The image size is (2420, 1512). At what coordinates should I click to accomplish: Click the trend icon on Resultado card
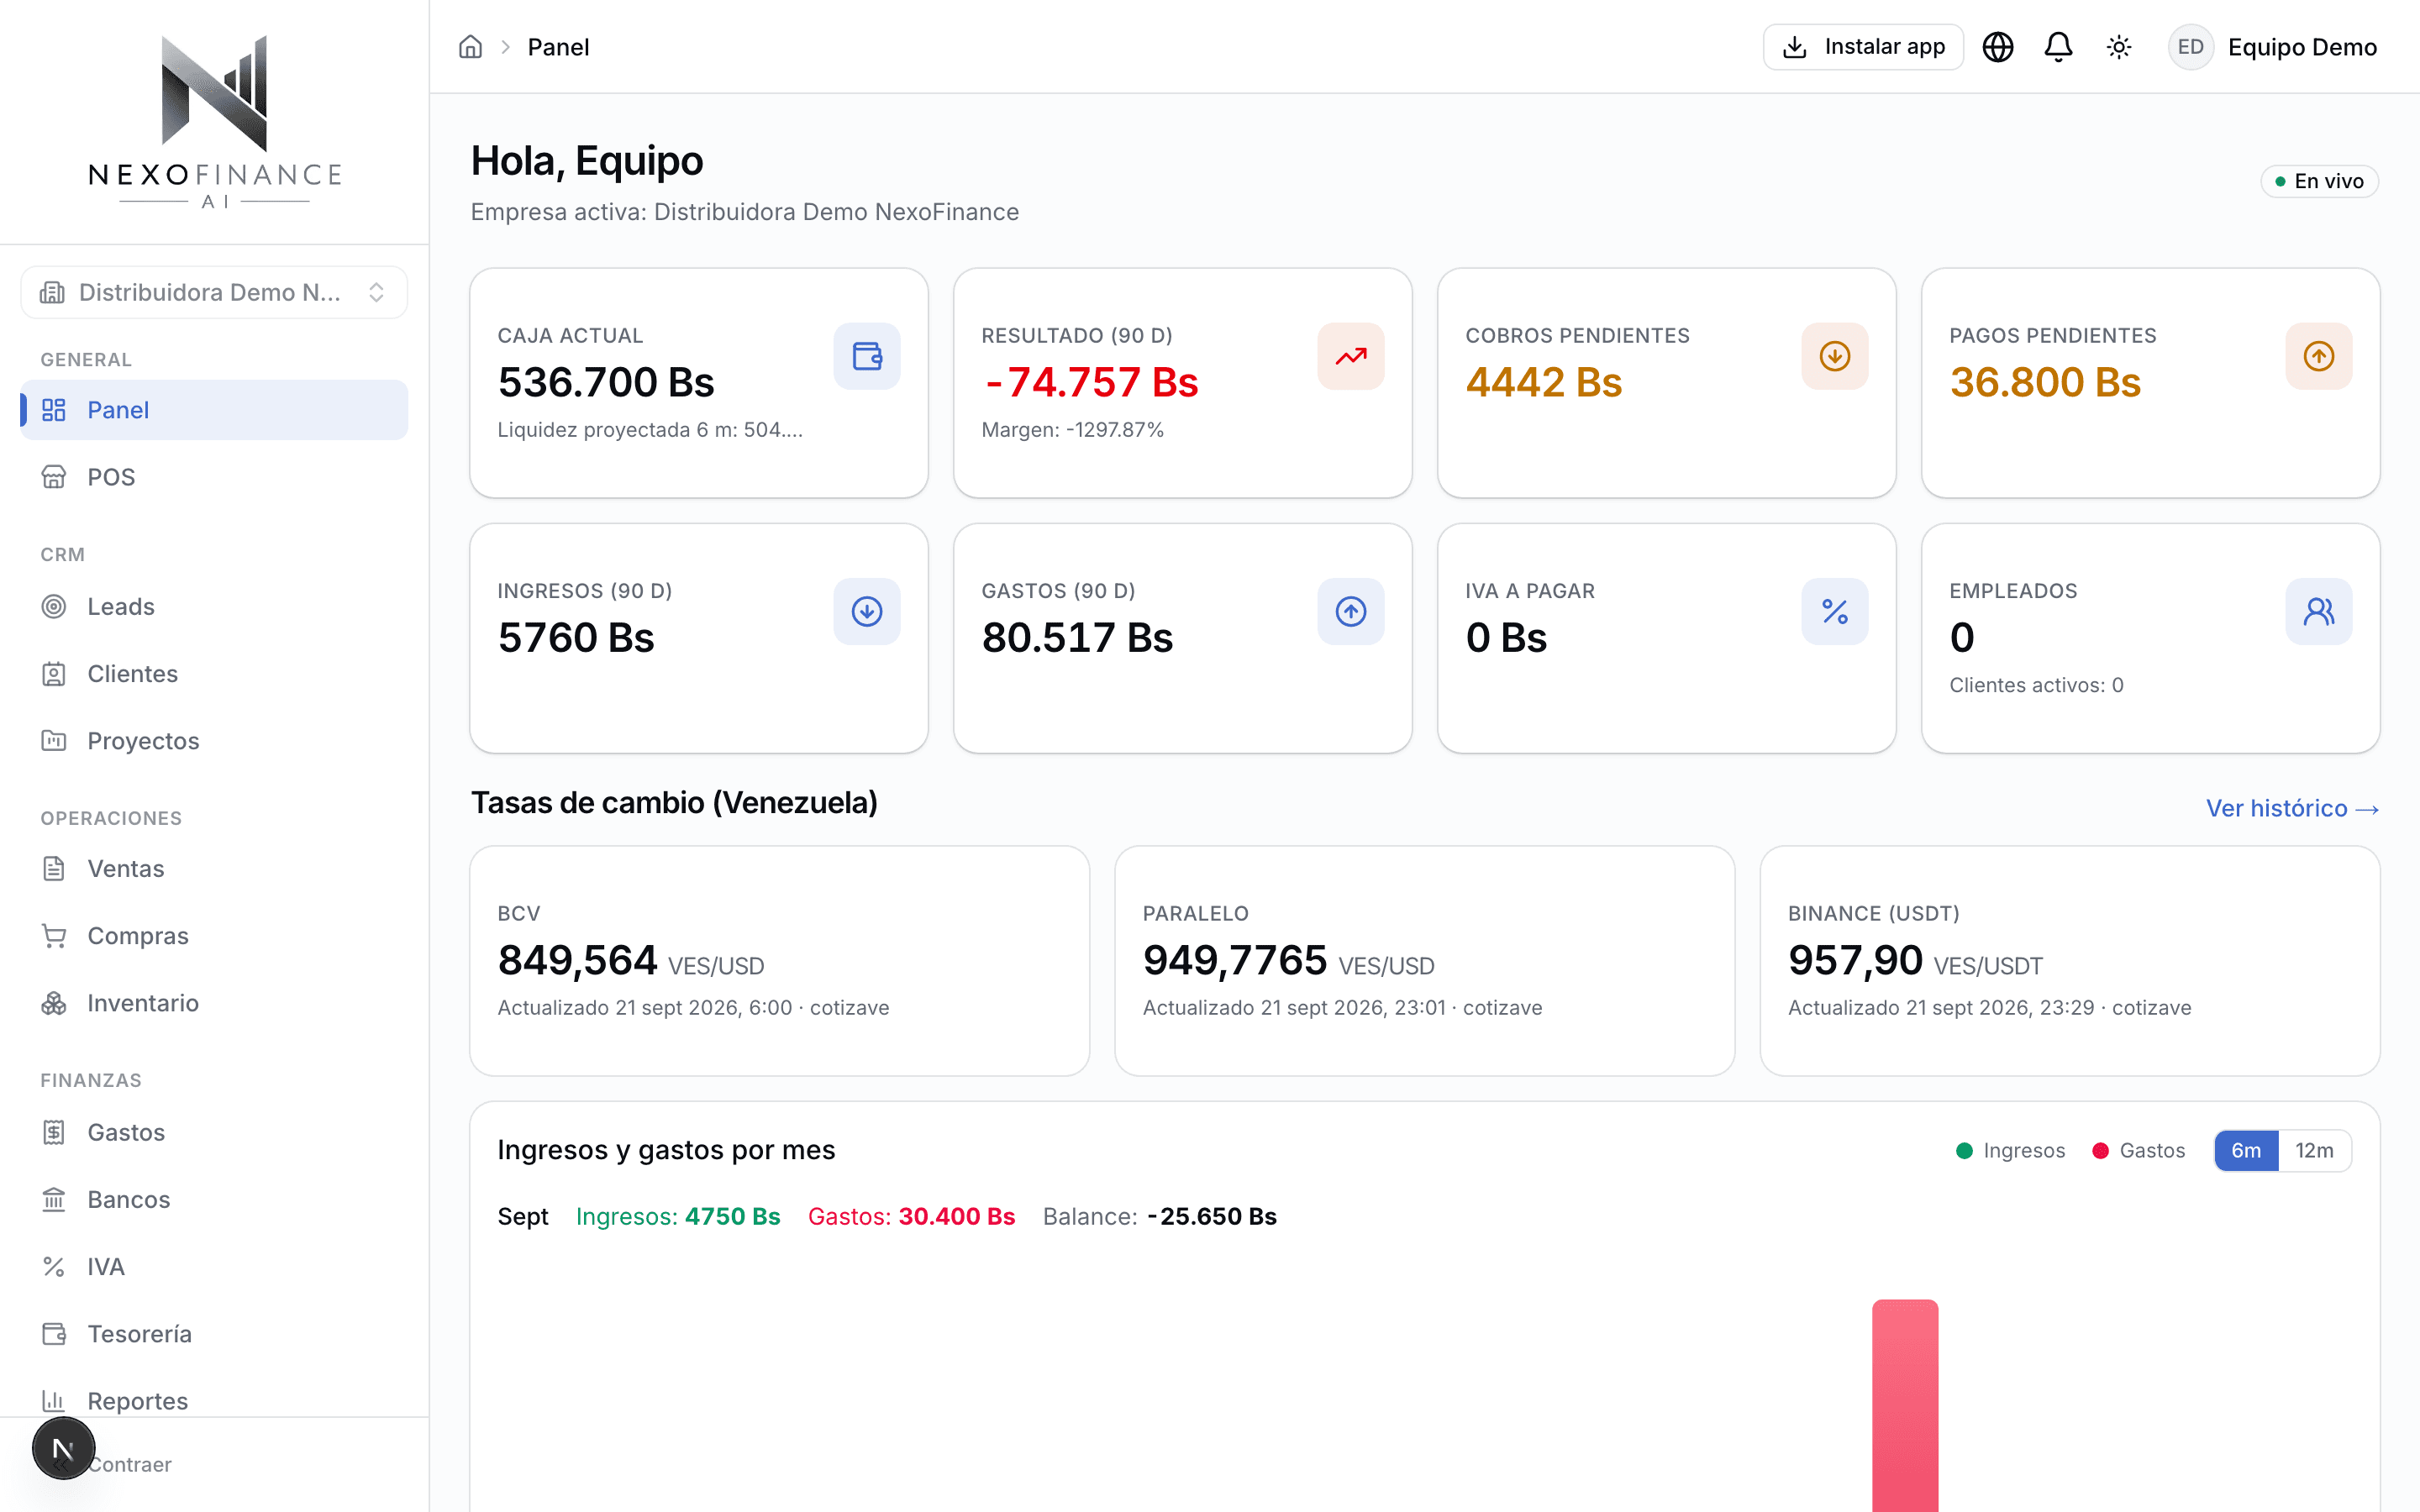(1351, 356)
